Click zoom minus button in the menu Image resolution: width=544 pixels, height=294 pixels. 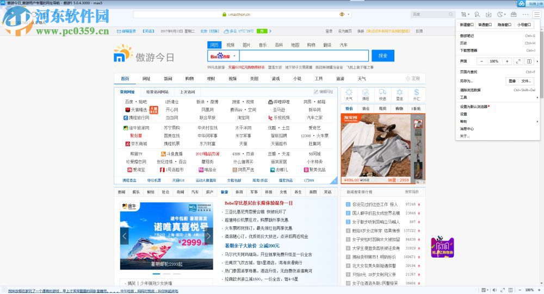click(481, 61)
